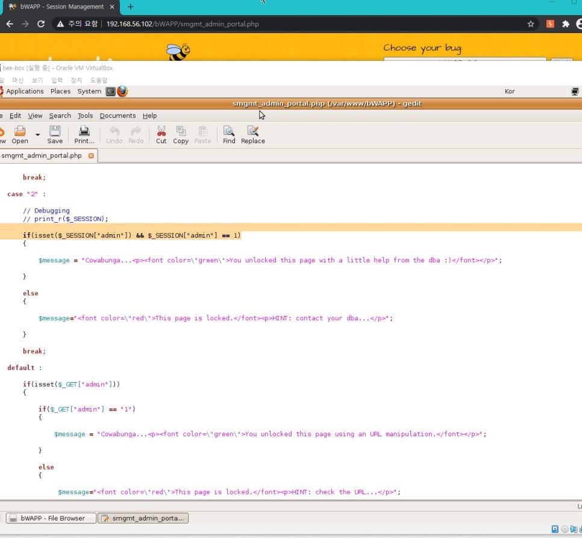Open the VirtualBox 보기 menu
Viewport: 582px width, 538px height.
click(x=37, y=80)
